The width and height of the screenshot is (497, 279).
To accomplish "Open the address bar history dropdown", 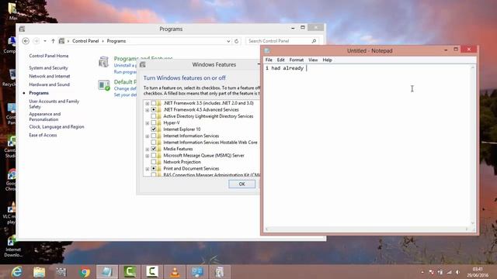I will tap(228, 41).
